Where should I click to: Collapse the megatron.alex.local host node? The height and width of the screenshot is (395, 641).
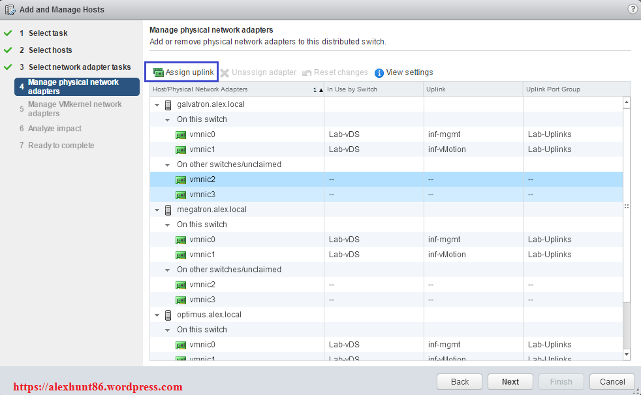click(x=157, y=210)
